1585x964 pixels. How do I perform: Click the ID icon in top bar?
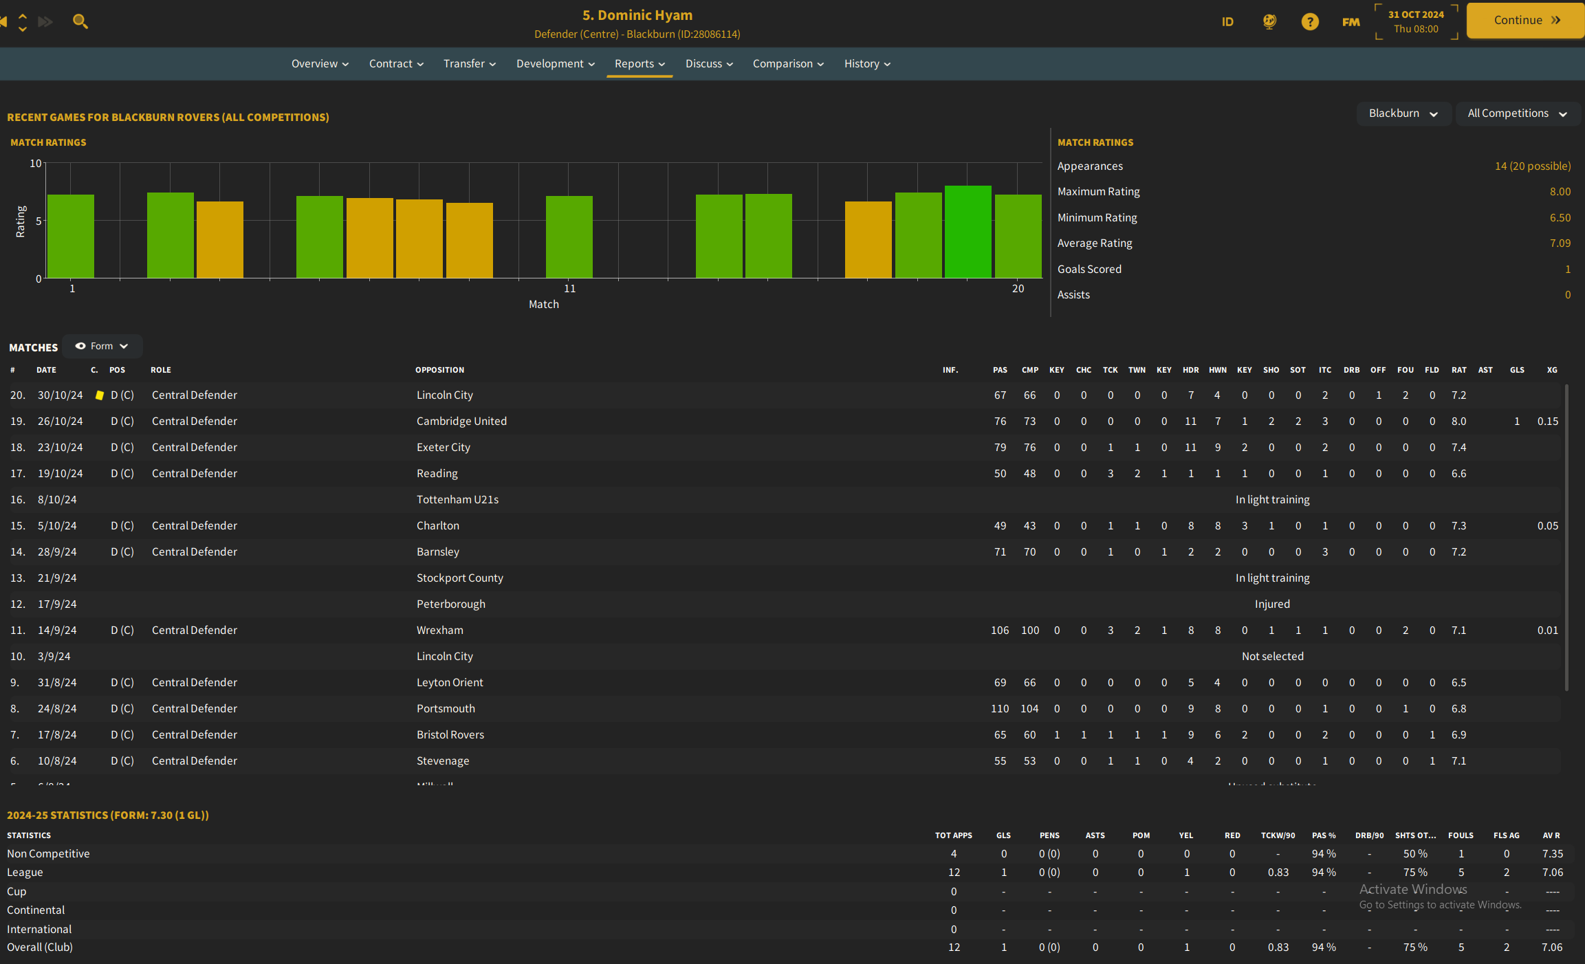click(x=1227, y=22)
